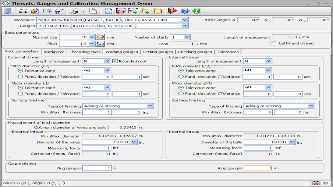Image resolution: width=333 pixels, height=187 pixels.
Task: Expand internal thread Length of engagement dropdown
Action: coord(268,61)
